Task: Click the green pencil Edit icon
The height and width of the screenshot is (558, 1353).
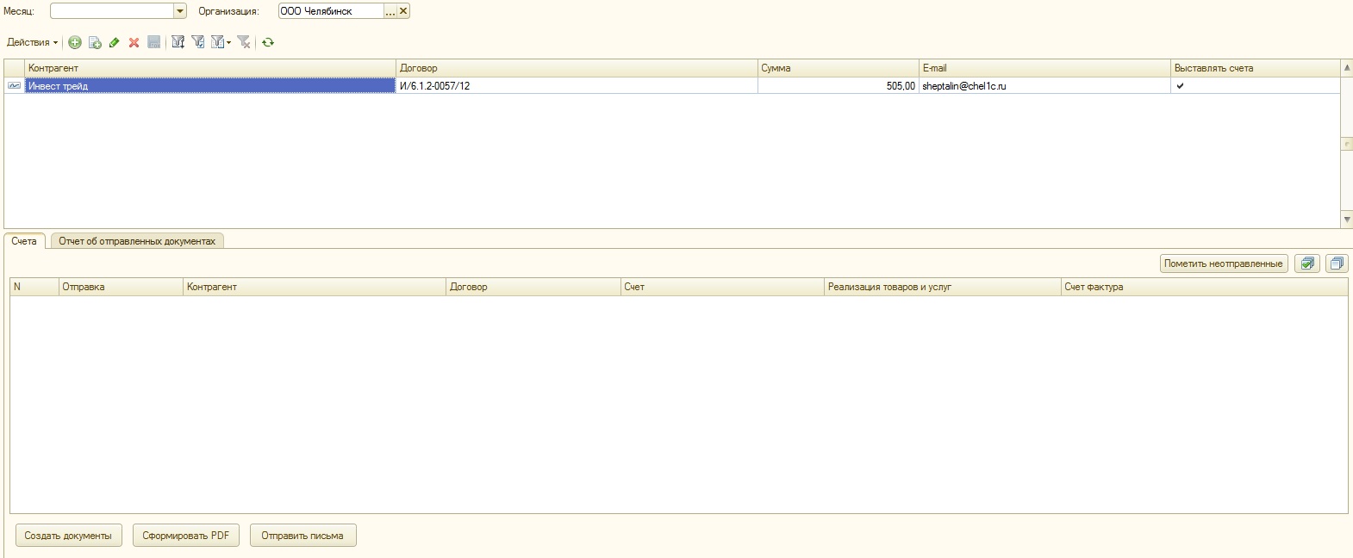Action: [x=114, y=42]
